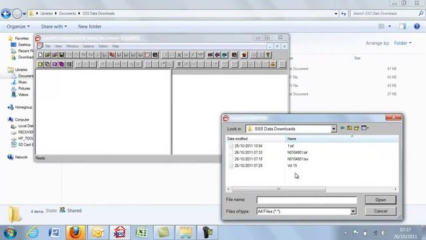Open the Options menu

(x=88, y=46)
